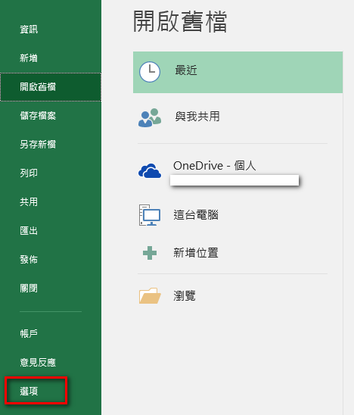Click the folder icon for 瀏覽

tap(150, 295)
